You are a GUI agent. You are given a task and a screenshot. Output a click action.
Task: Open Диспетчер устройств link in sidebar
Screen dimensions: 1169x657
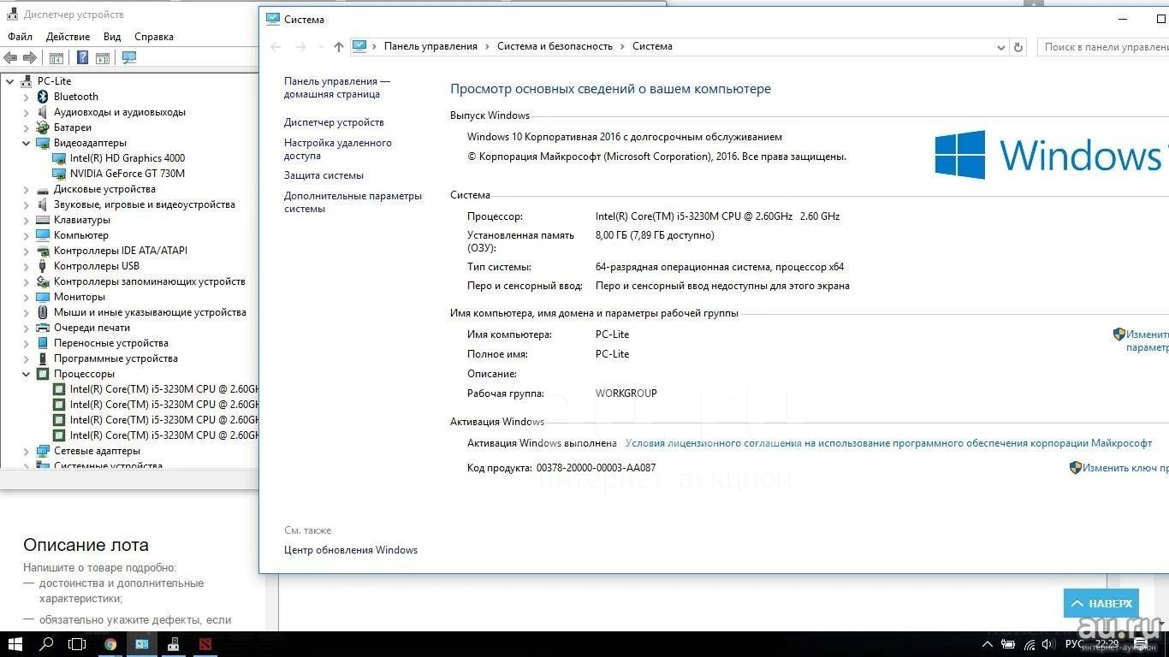click(x=334, y=122)
